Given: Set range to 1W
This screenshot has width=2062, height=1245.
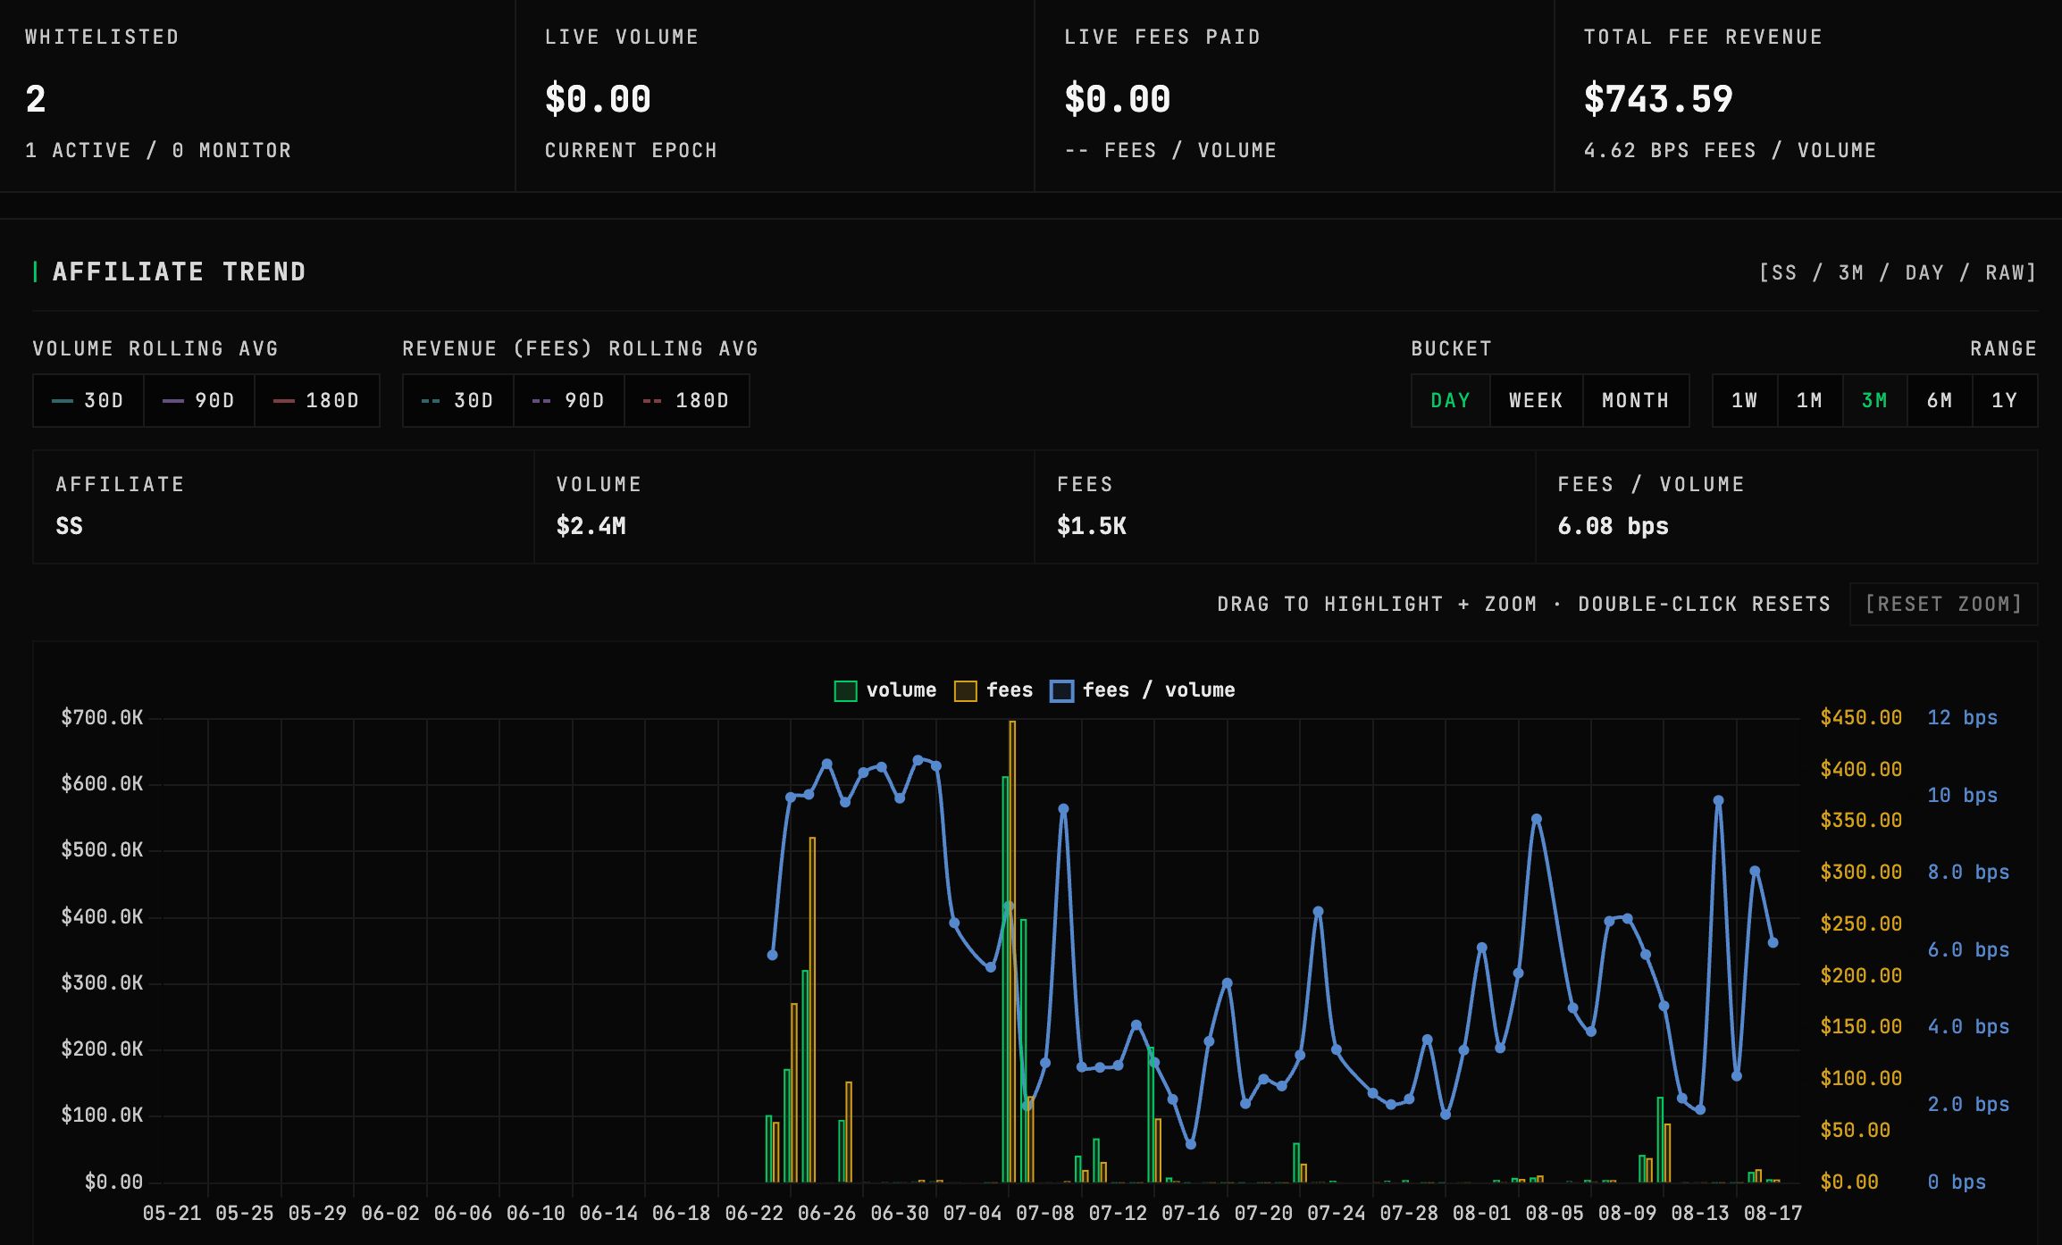Looking at the screenshot, I should 1745,401.
